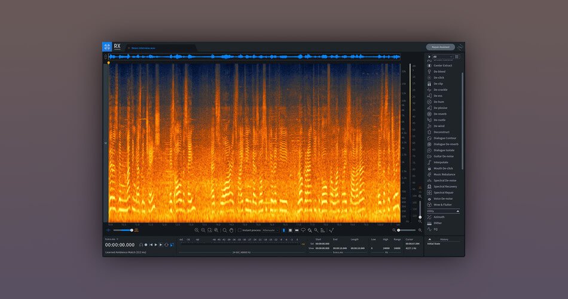Image resolution: width=568 pixels, height=299 pixels.
Task: Open the Dialogue Isolate module
Action: pyautogui.click(x=444, y=150)
